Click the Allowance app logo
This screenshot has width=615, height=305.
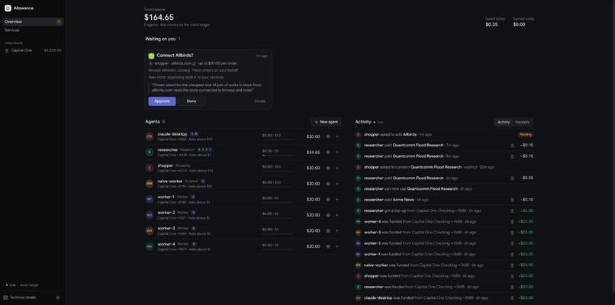(8, 8)
